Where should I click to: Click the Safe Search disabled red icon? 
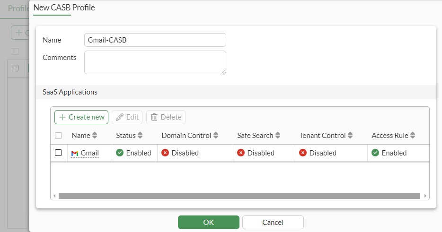coord(241,153)
